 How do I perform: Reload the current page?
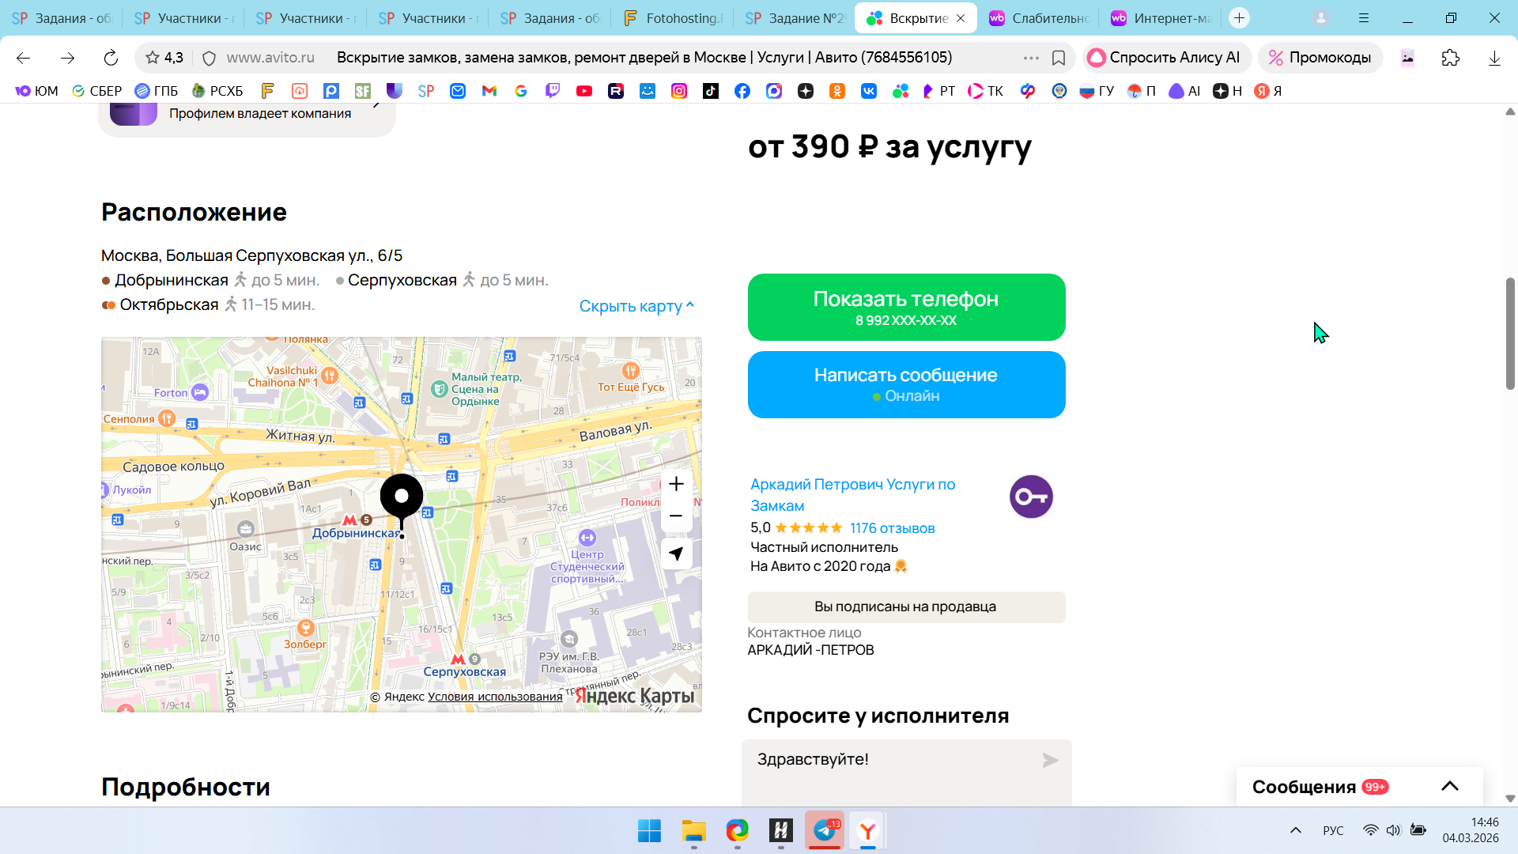click(x=111, y=58)
